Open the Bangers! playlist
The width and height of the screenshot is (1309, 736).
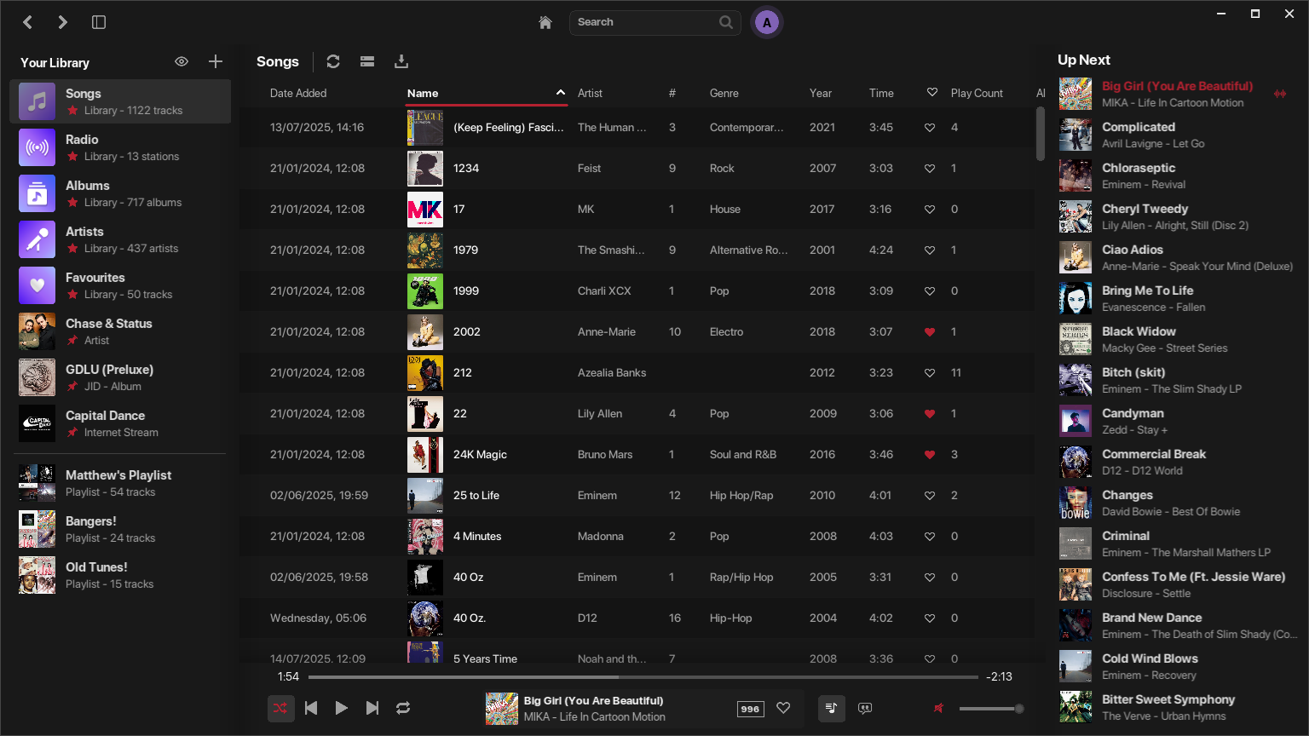click(x=120, y=529)
